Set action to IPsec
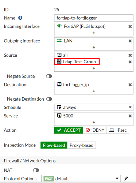 tap(118, 130)
